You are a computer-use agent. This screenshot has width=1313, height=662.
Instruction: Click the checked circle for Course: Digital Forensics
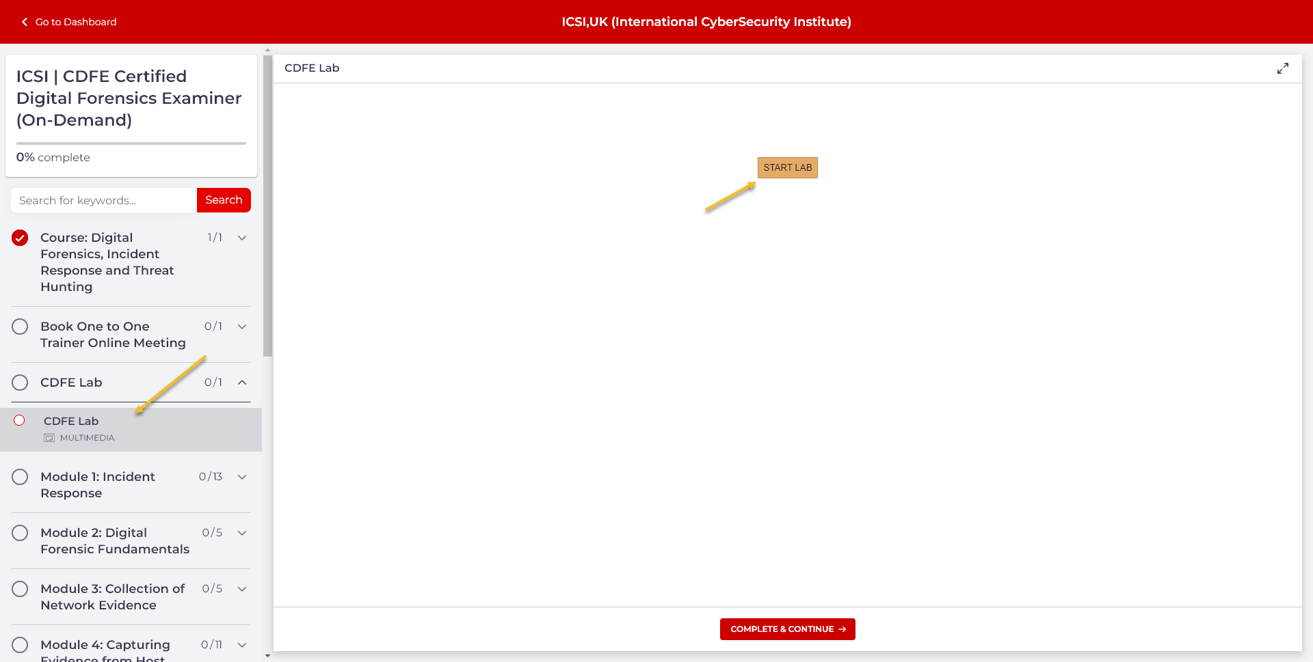(20, 238)
